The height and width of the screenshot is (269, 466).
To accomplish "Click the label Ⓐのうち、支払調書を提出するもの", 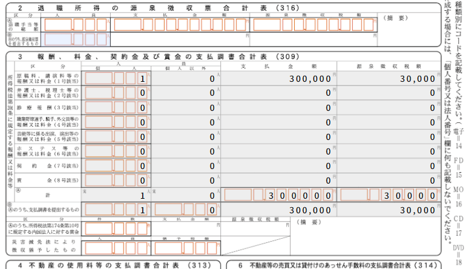I will coord(44,210).
